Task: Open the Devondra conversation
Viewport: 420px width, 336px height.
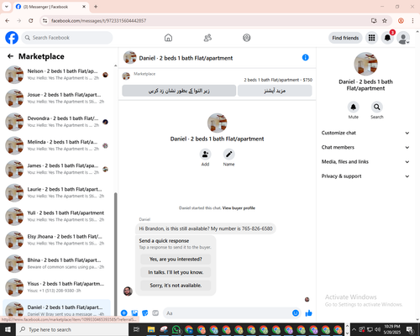Action: (57, 122)
